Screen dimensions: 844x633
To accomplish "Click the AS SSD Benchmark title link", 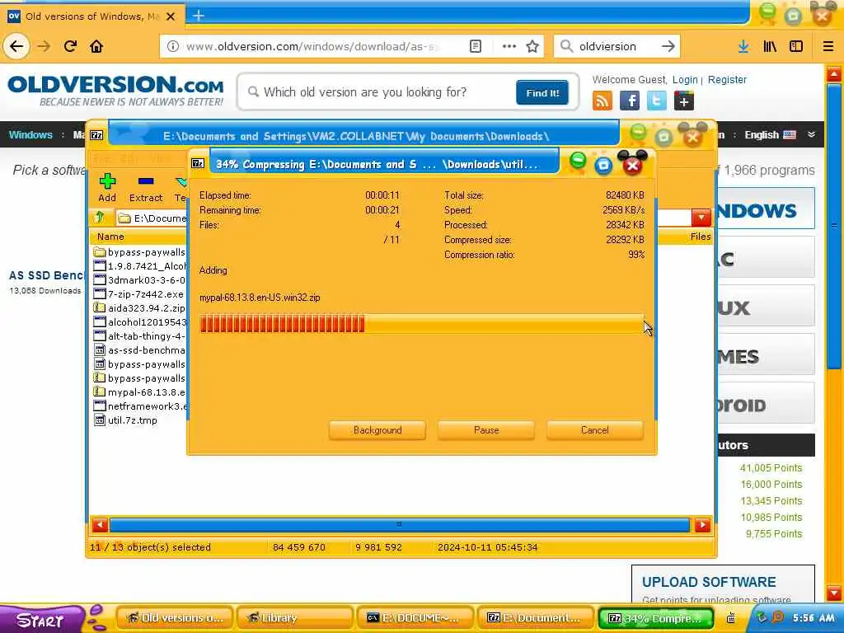I will (47, 275).
